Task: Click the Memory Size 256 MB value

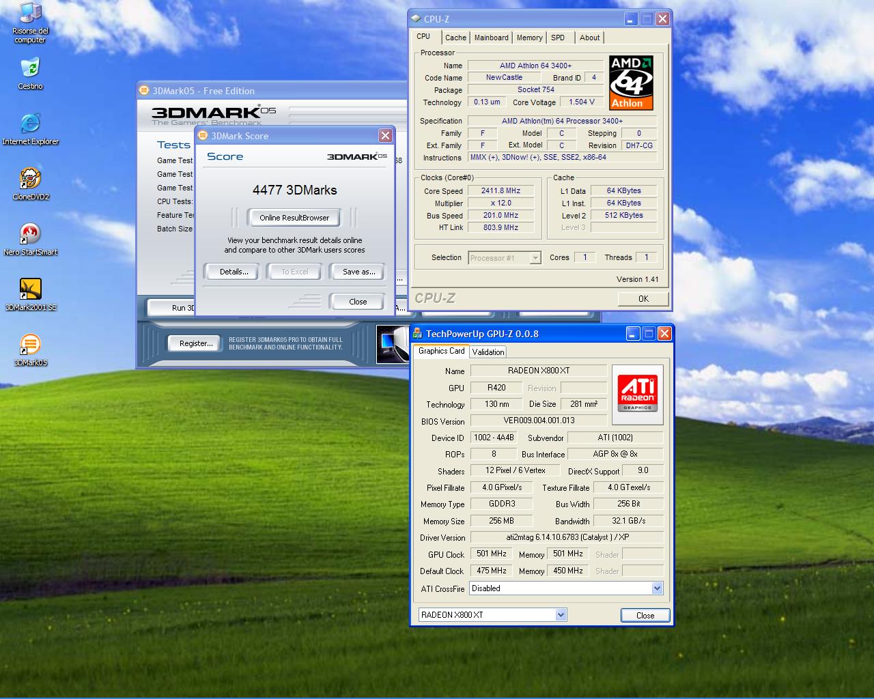Action: [501, 520]
